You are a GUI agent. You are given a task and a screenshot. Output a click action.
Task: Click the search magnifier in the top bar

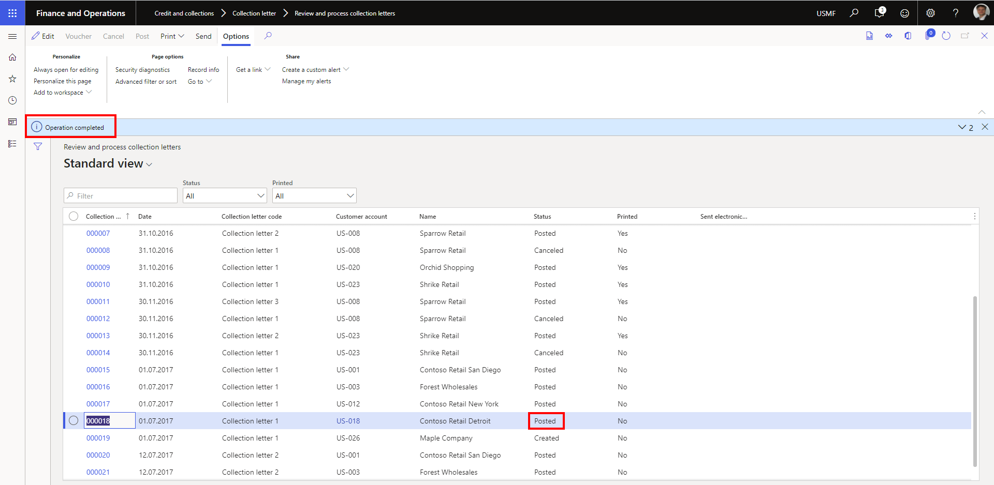pos(854,13)
